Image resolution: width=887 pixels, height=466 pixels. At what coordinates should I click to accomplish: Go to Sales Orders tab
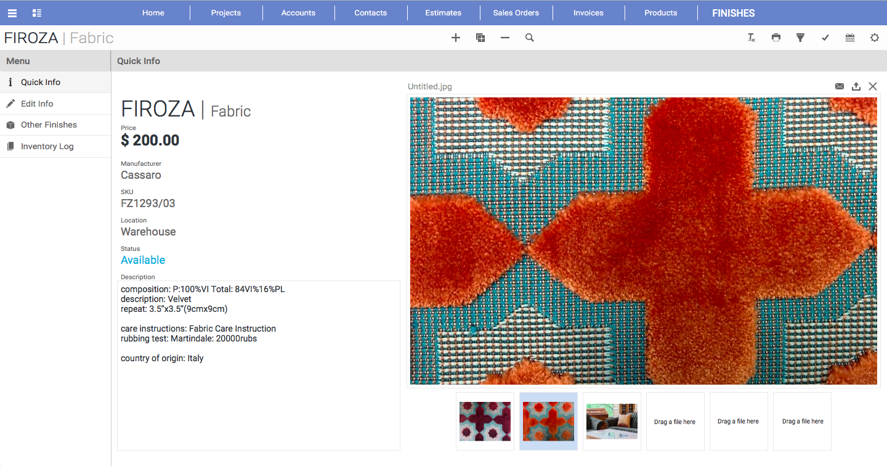[516, 13]
